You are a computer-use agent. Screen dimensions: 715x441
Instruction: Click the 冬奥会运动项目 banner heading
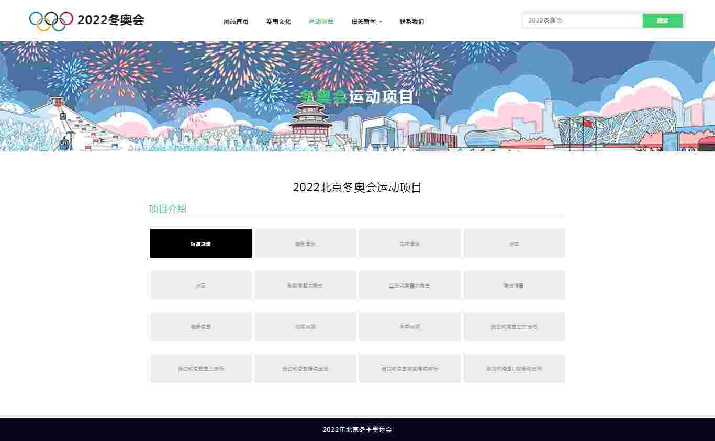pyautogui.click(x=357, y=97)
